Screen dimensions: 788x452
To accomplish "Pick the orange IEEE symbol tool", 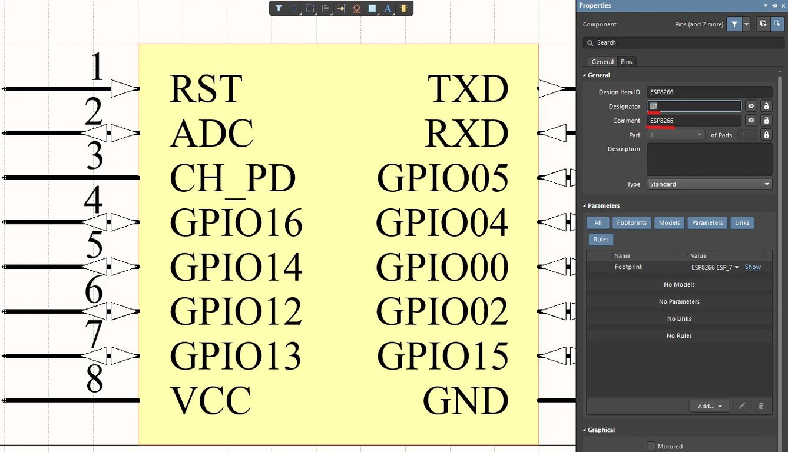I will 356,8.
